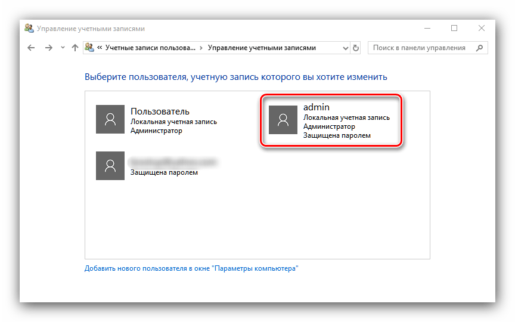The height and width of the screenshot is (322, 515).
Task: Expand the « breadcrumb chevron in address bar
Action: click(x=100, y=48)
